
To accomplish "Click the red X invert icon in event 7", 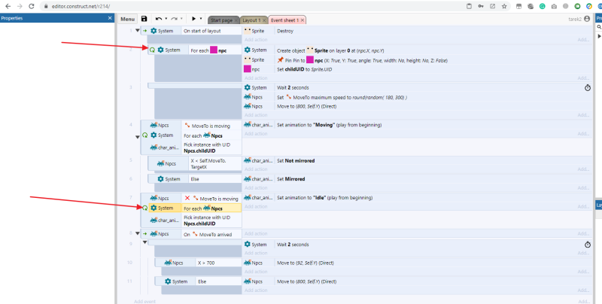I will pyautogui.click(x=187, y=199).
